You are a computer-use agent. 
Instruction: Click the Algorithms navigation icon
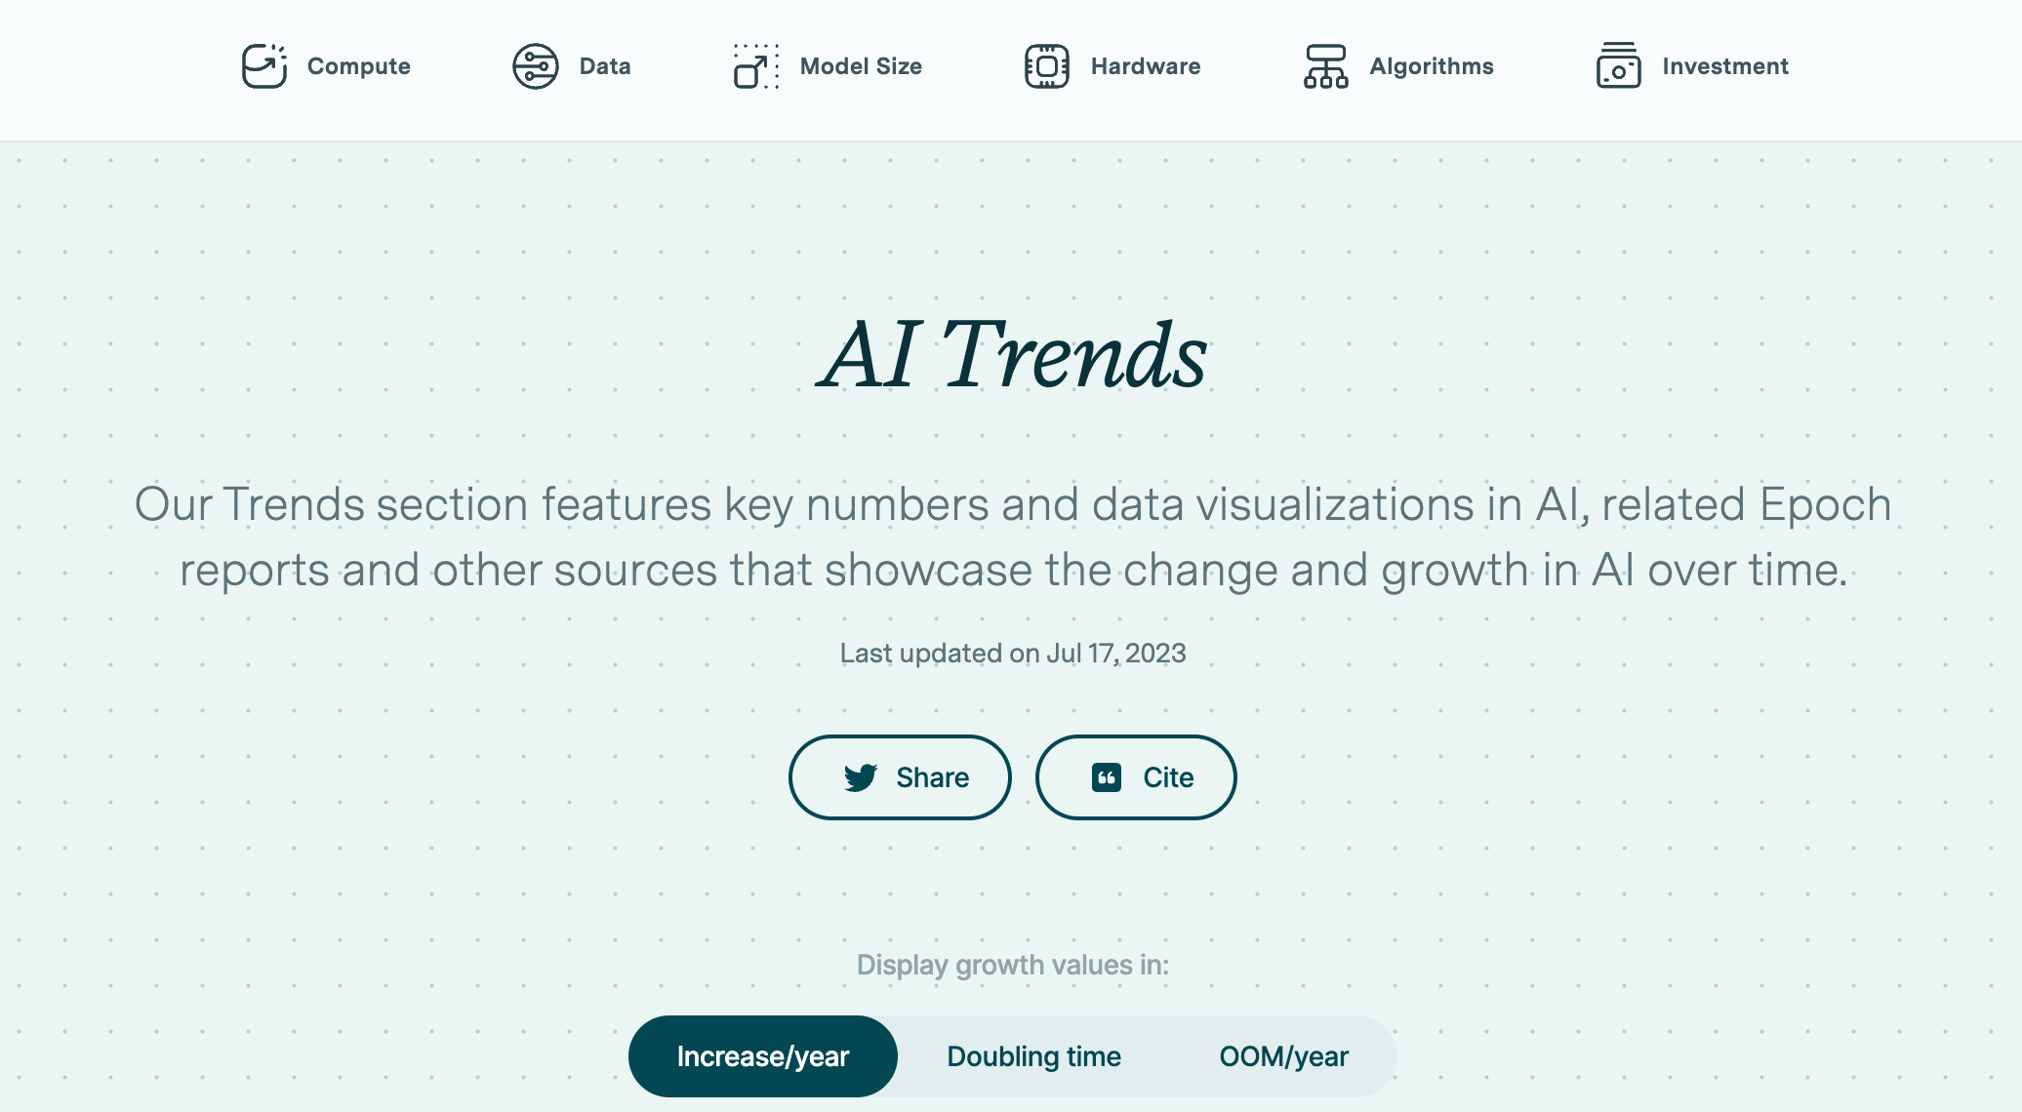tap(1324, 65)
